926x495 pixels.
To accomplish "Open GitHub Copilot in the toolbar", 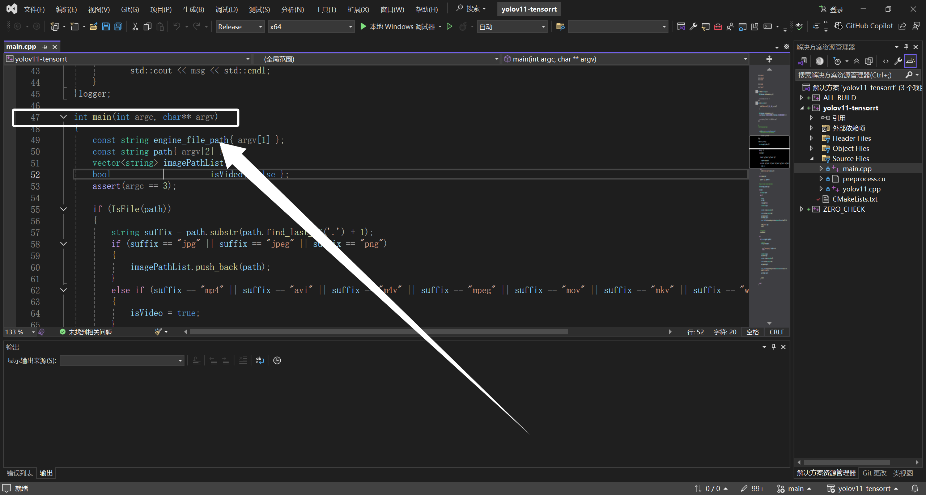I will click(864, 26).
